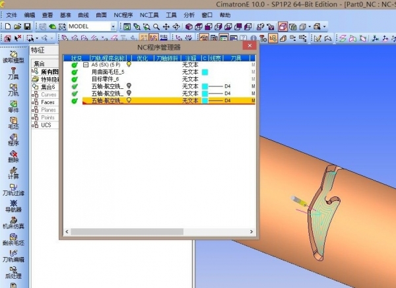Click the Rotate view toolbar icon
This screenshot has width=396, height=288.
coord(176,26)
